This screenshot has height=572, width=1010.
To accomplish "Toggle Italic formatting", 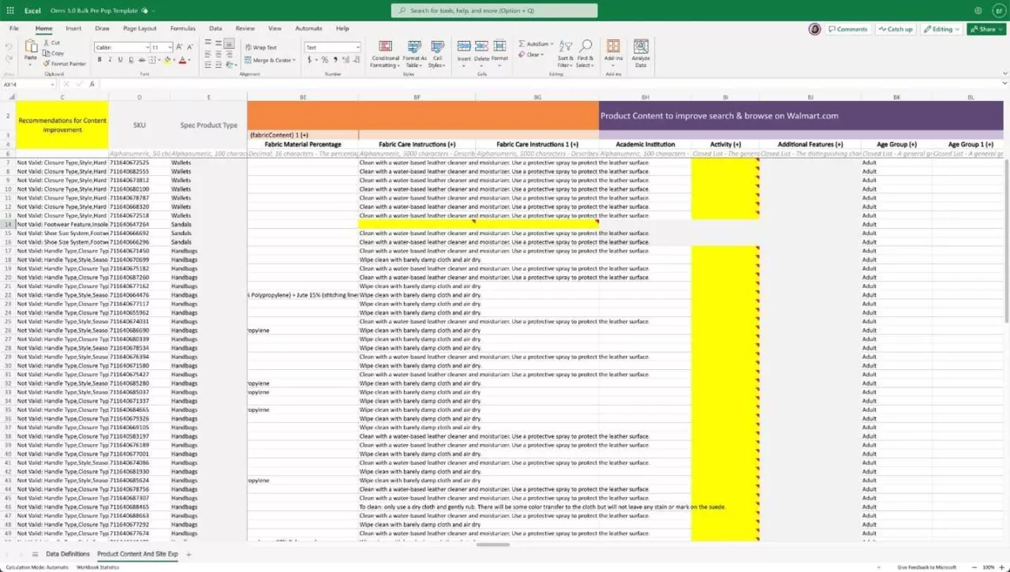I will pos(110,60).
